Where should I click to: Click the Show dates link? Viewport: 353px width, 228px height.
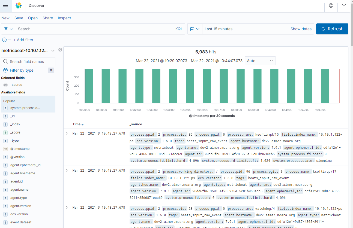pyautogui.click(x=301, y=29)
